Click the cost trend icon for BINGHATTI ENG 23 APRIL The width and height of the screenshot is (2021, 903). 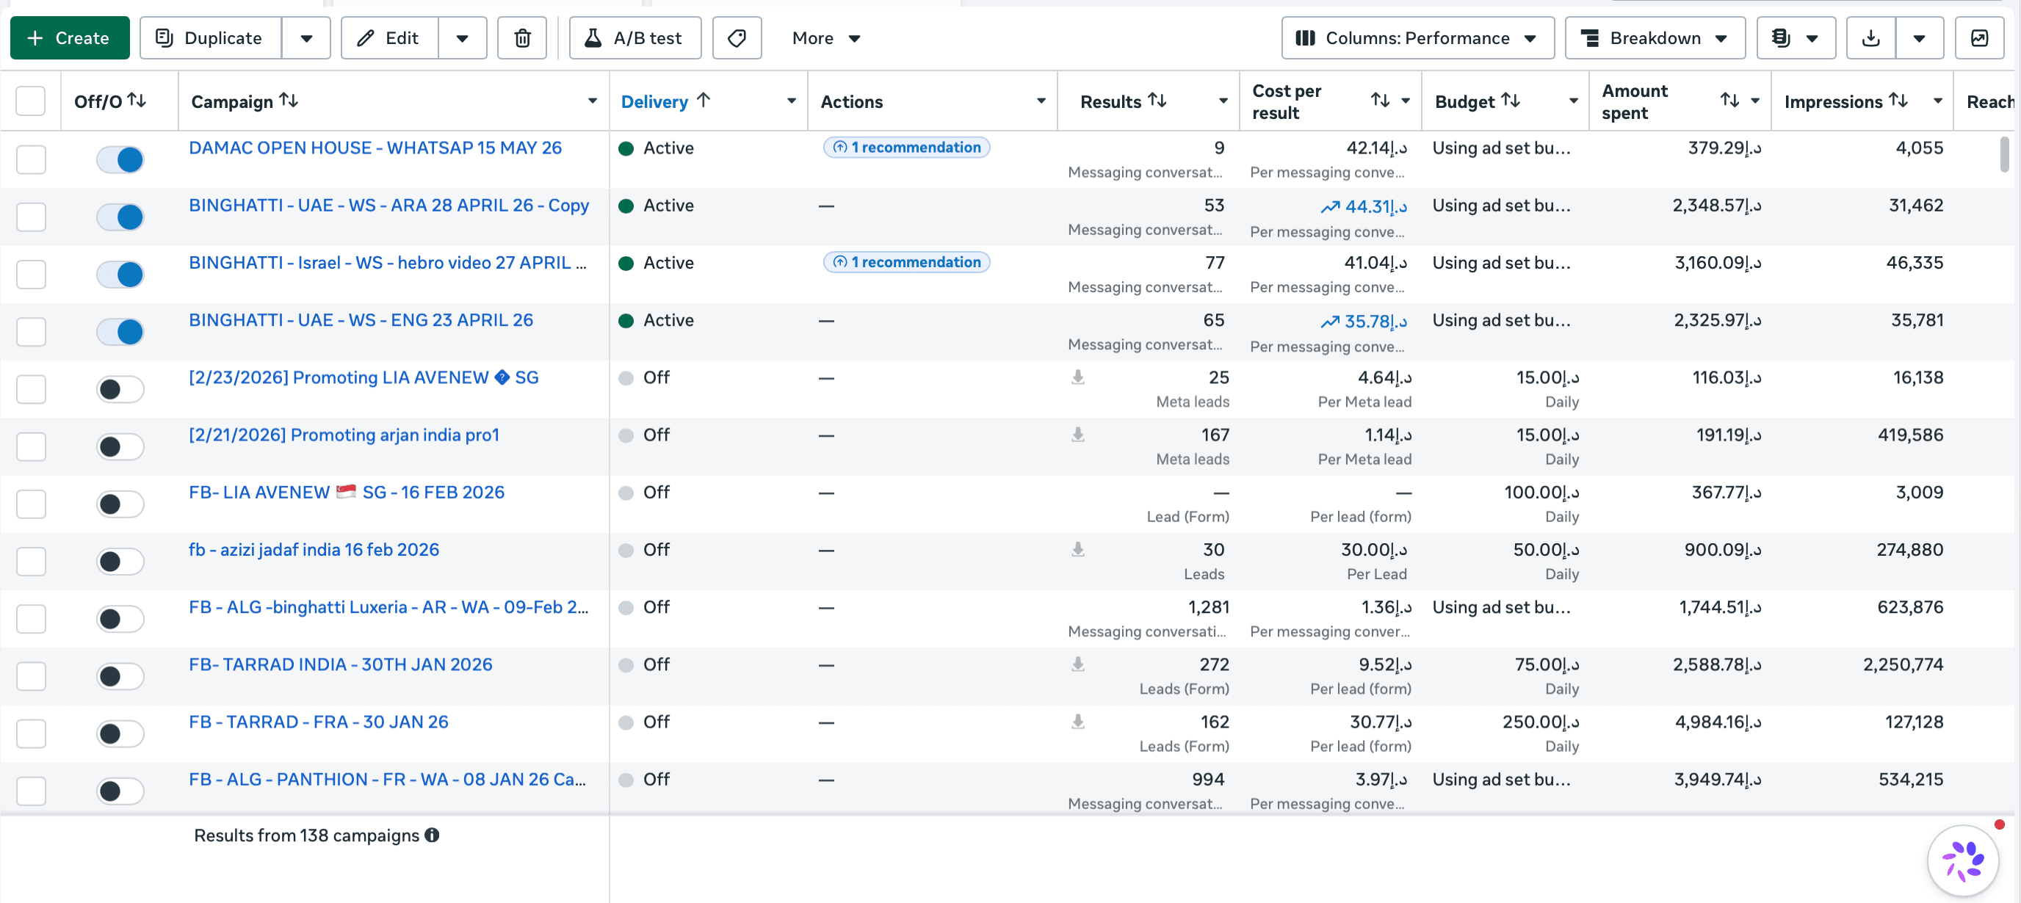coord(1329,322)
